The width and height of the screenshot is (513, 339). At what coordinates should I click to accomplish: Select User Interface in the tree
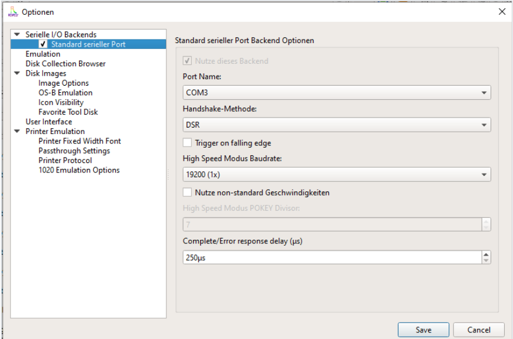tap(48, 122)
